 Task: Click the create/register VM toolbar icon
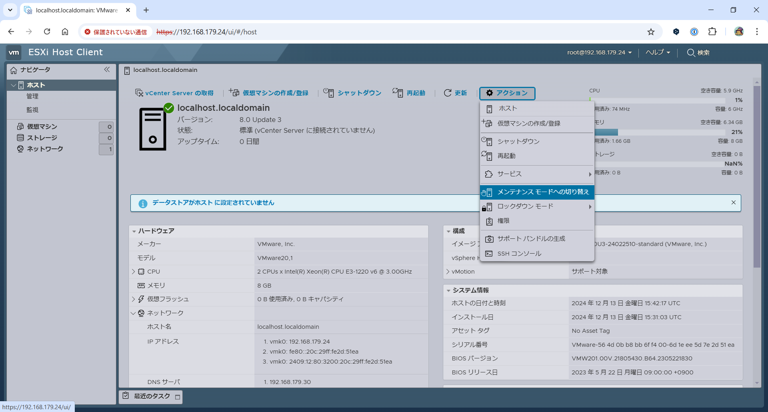pos(234,92)
